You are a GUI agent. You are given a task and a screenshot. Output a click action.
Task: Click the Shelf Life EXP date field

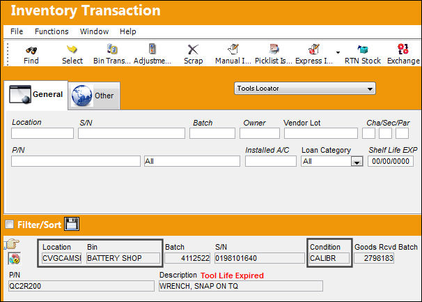pos(391,161)
